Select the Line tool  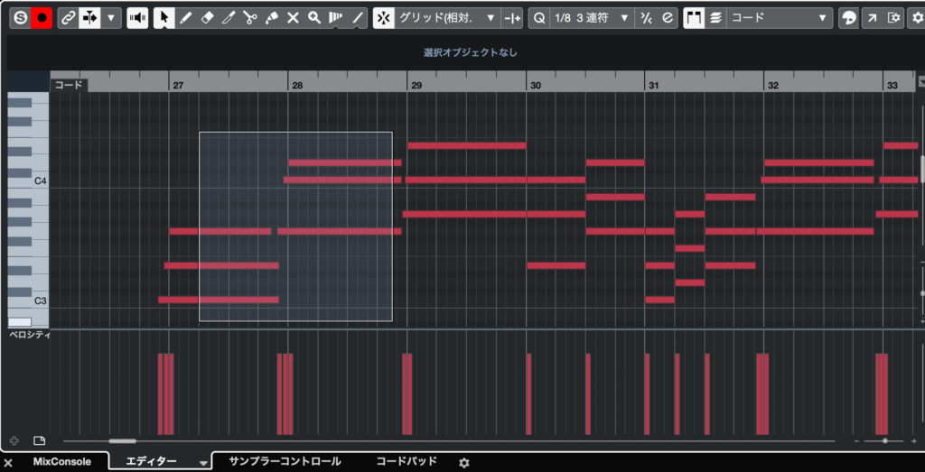(x=359, y=17)
